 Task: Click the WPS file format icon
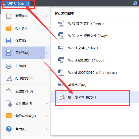tap(61, 23)
